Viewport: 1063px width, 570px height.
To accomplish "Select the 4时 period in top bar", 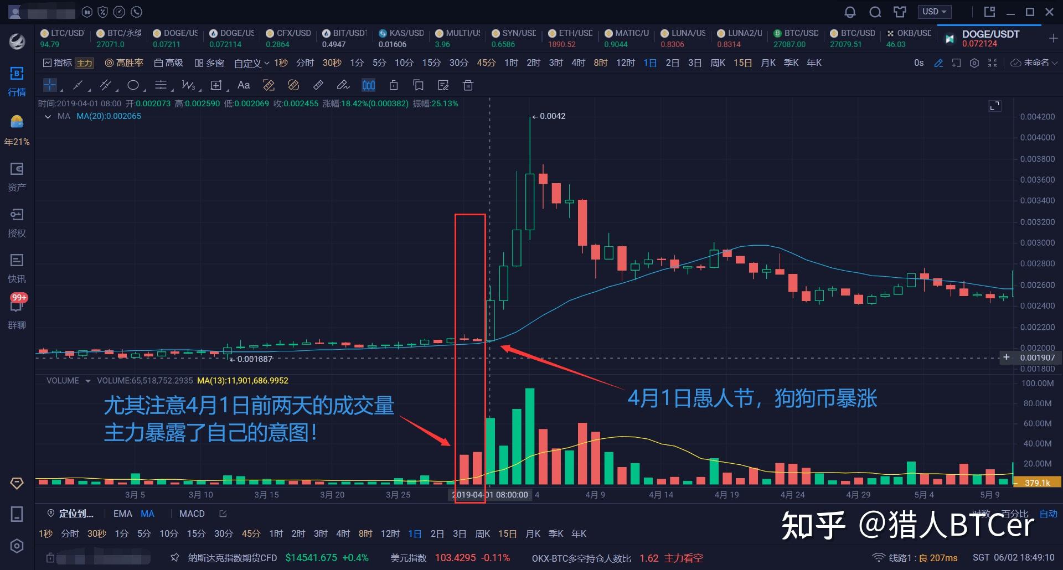I will [x=578, y=63].
